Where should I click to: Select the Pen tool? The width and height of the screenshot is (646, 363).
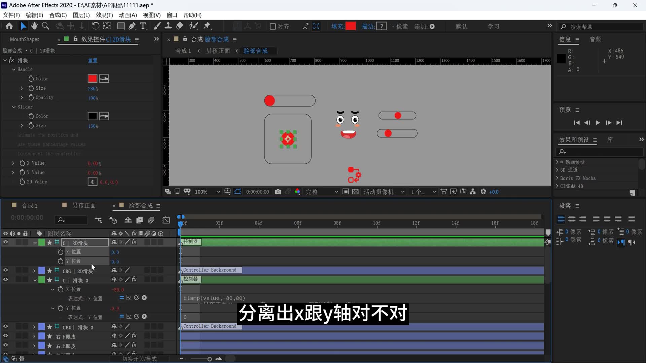tap(132, 26)
